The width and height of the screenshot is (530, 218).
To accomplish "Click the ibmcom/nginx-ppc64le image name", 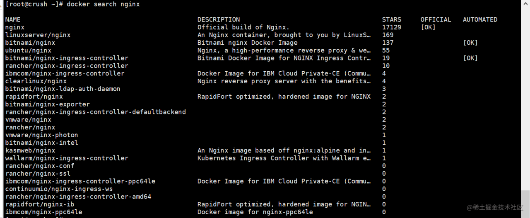I will pyautogui.click(x=43, y=212).
